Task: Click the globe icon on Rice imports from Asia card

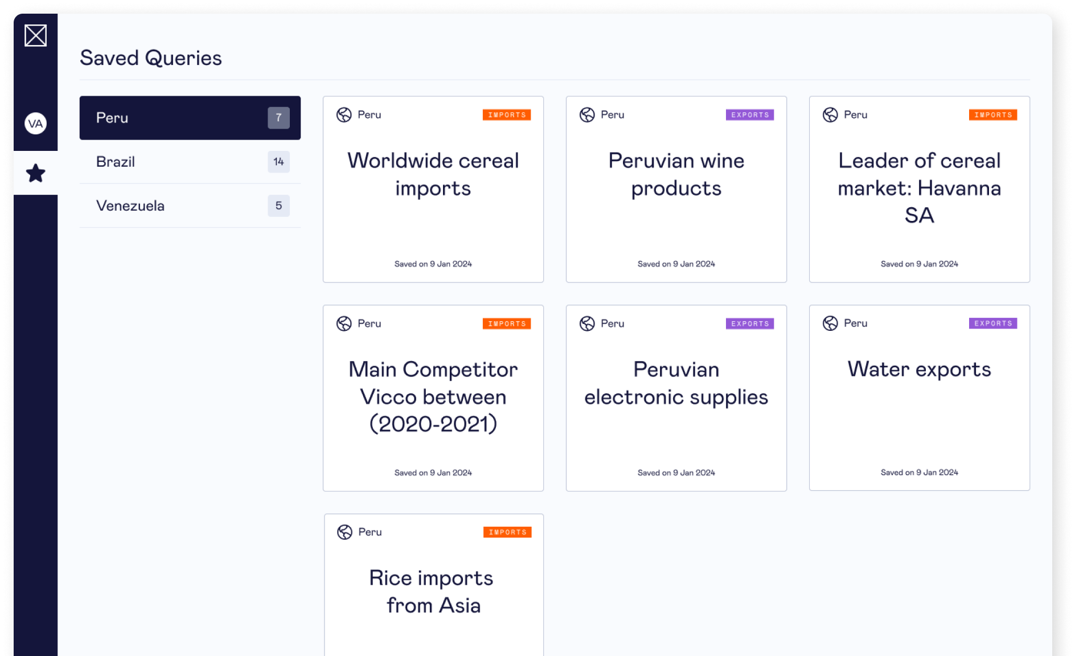Action: click(x=344, y=531)
